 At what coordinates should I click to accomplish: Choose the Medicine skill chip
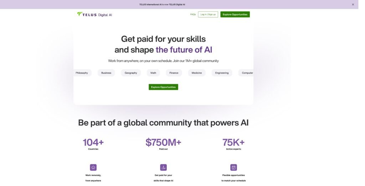coord(197,73)
